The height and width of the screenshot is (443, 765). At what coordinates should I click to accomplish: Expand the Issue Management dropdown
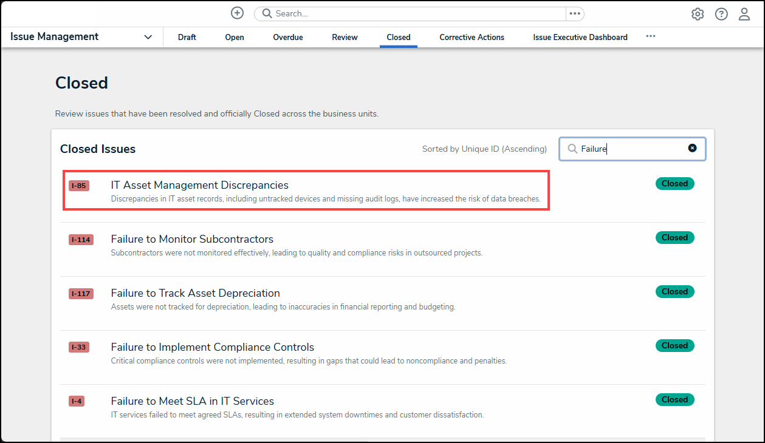point(148,37)
